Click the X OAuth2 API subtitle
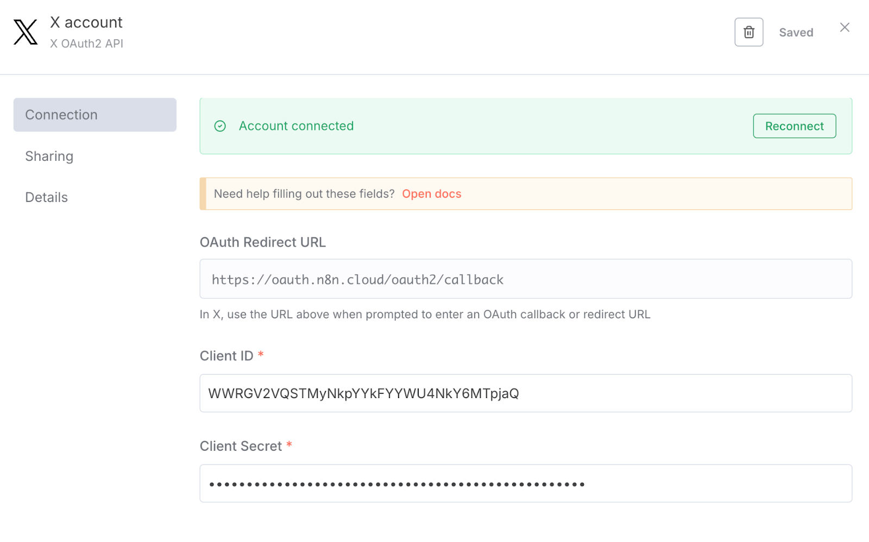Screen dimensions: 869x542 86,43
